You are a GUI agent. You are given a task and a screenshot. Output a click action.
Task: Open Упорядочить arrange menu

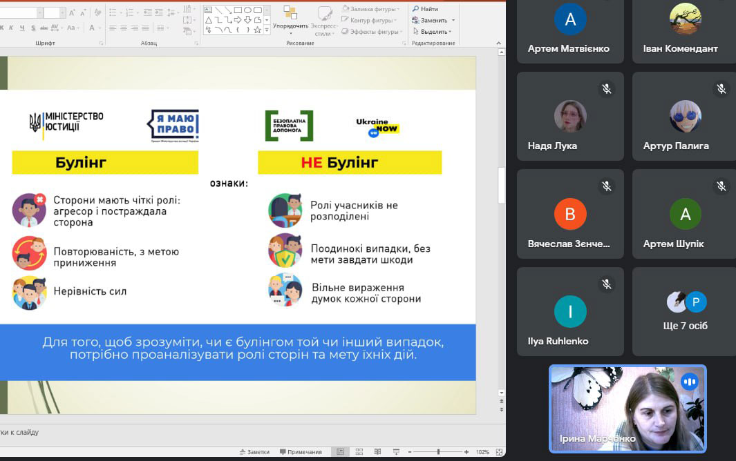tap(290, 20)
